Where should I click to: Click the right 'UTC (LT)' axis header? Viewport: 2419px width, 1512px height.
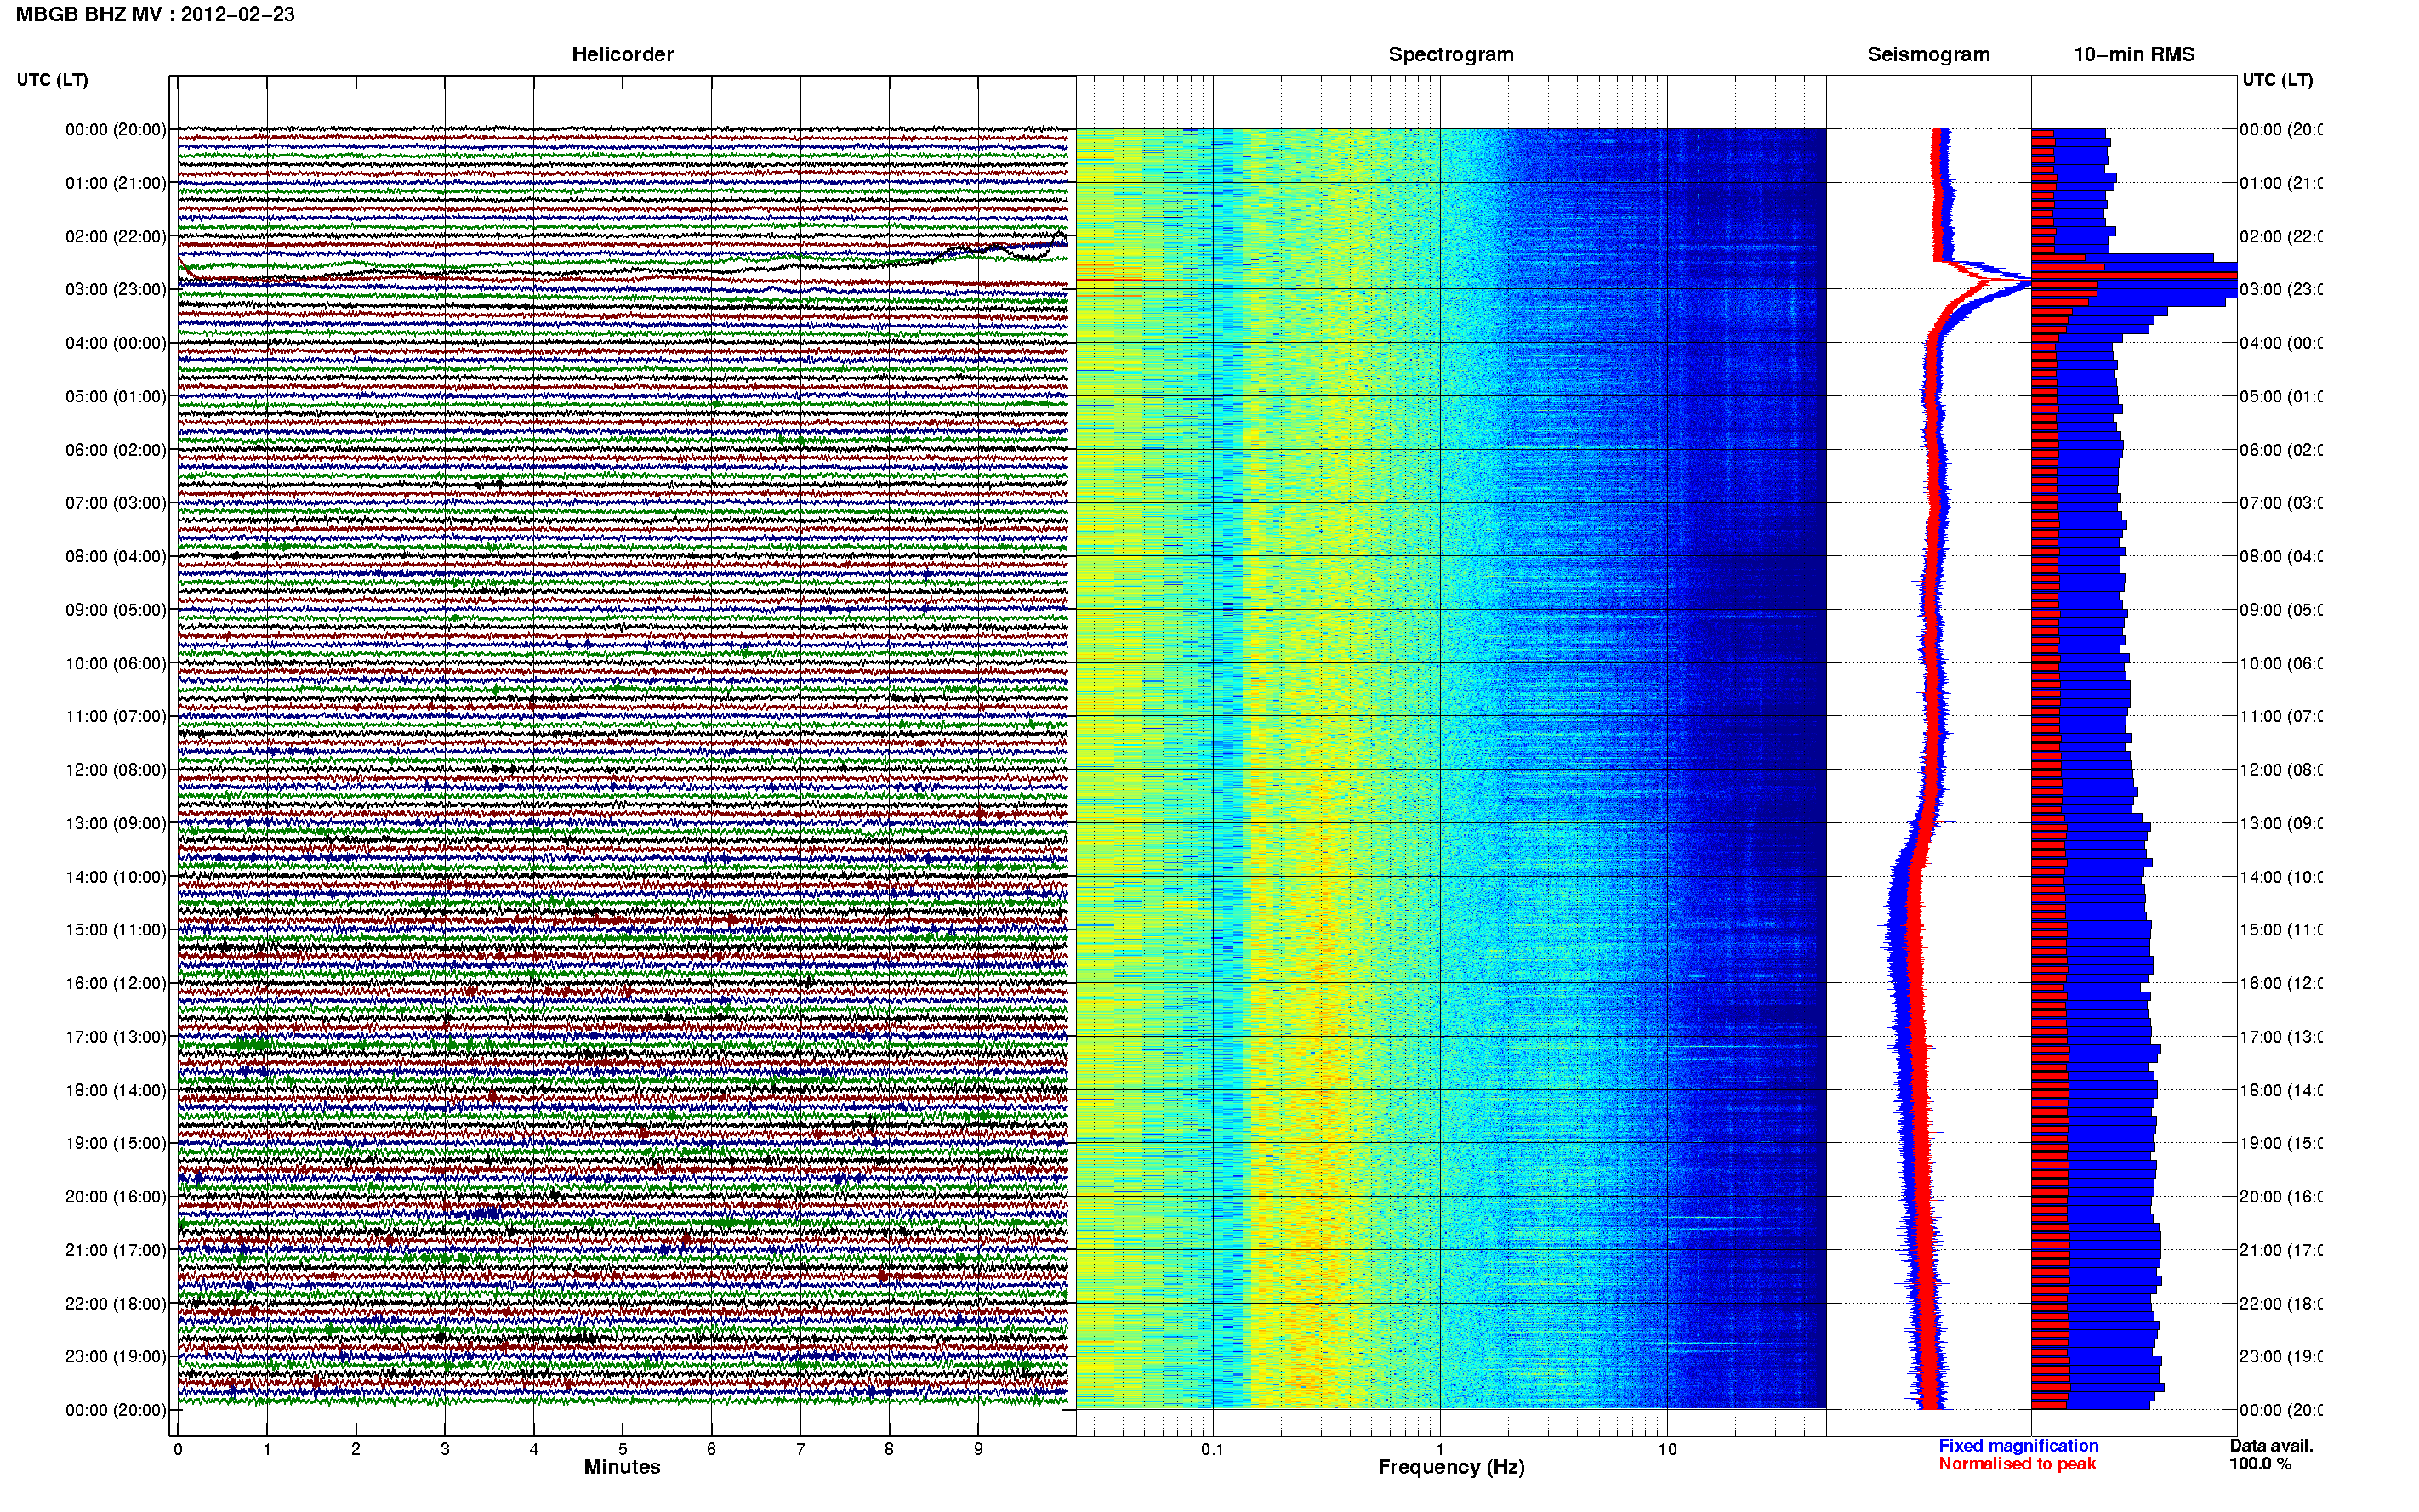click(x=2277, y=80)
